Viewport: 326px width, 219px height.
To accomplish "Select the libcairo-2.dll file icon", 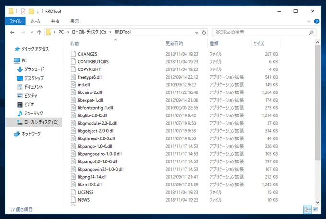I will click(73, 92).
